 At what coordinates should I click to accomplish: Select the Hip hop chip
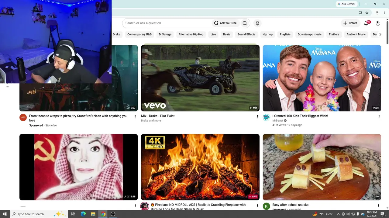click(x=267, y=35)
